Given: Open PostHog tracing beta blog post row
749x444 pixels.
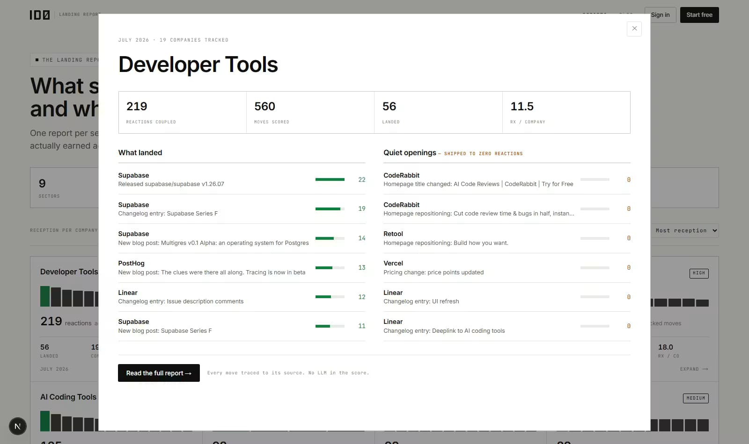Looking at the screenshot, I should (x=242, y=267).
